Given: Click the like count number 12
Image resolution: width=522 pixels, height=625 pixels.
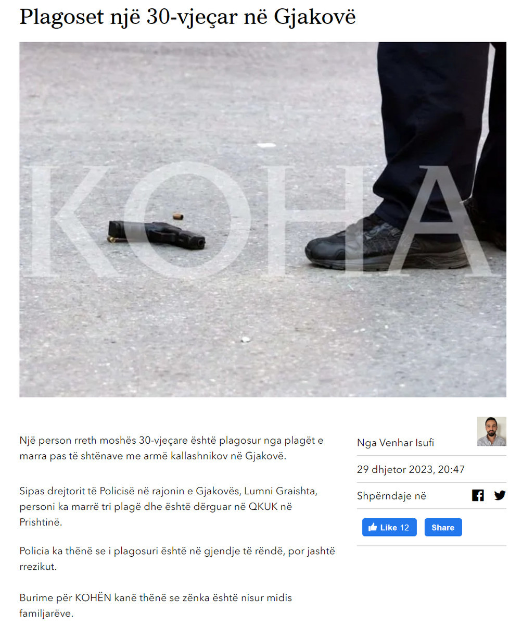Looking at the screenshot, I should point(404,528).
